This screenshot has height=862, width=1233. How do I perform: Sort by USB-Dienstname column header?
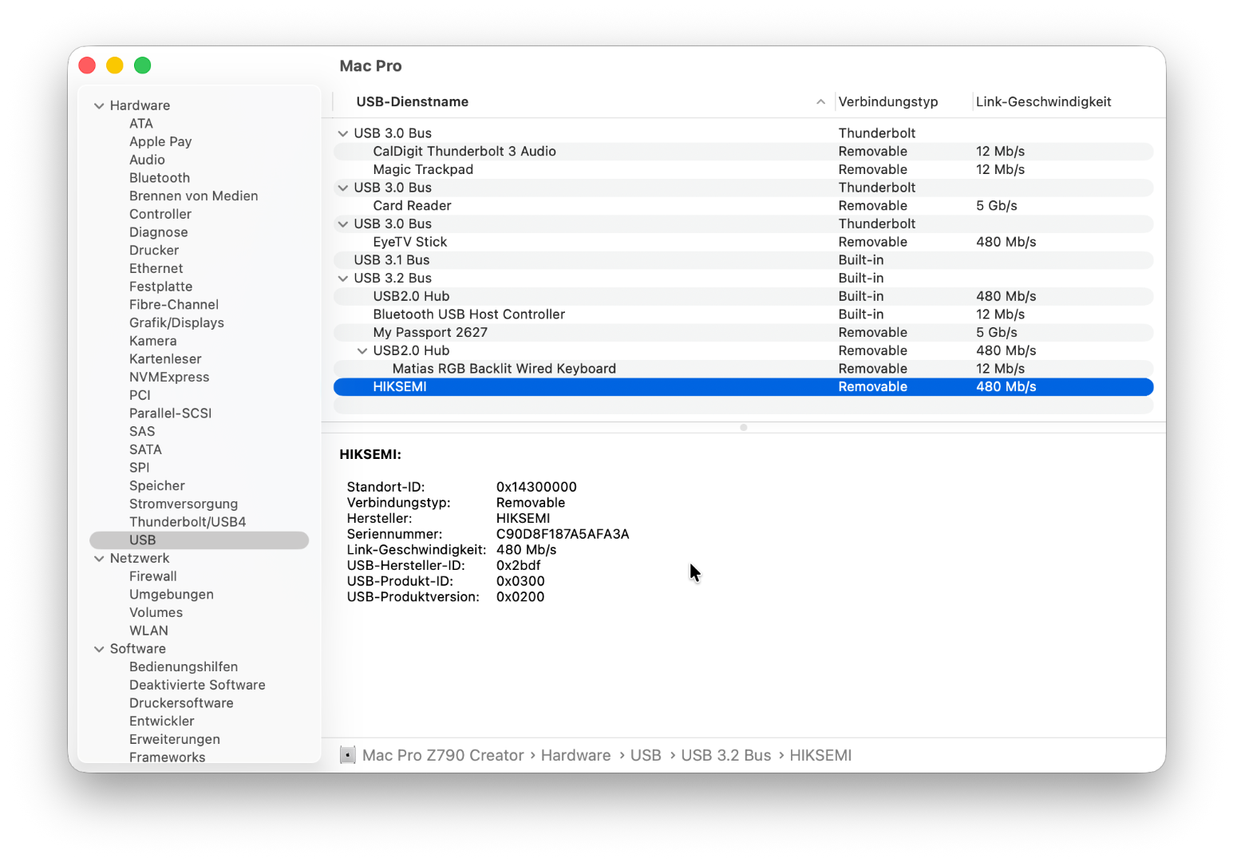pos(413,102)
